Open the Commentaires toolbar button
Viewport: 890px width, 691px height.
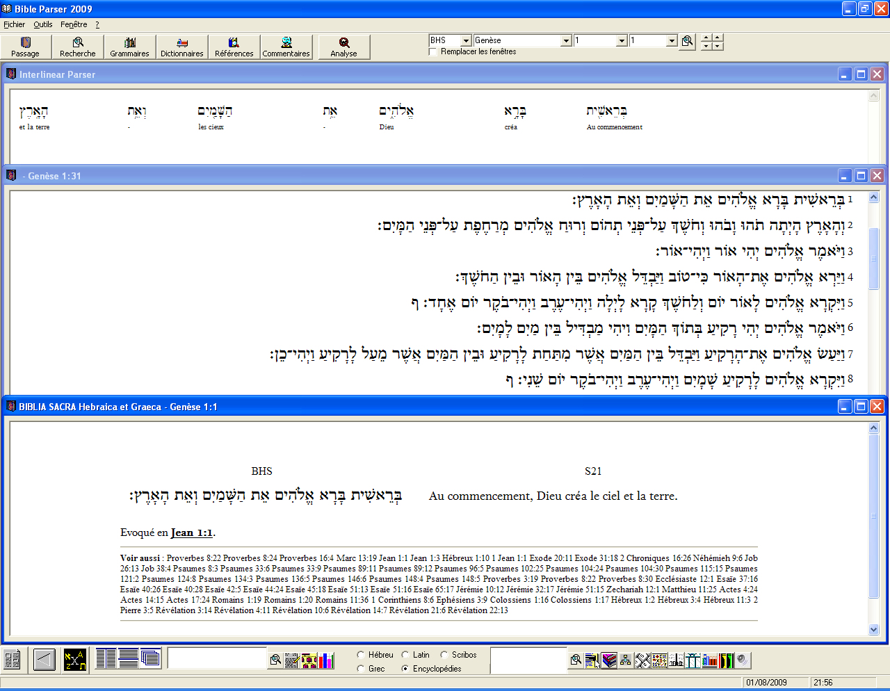click(286, 47)
